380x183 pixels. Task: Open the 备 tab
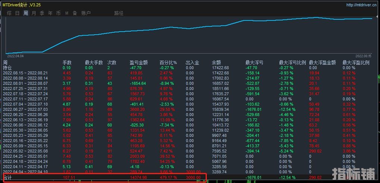click(75, 13)
